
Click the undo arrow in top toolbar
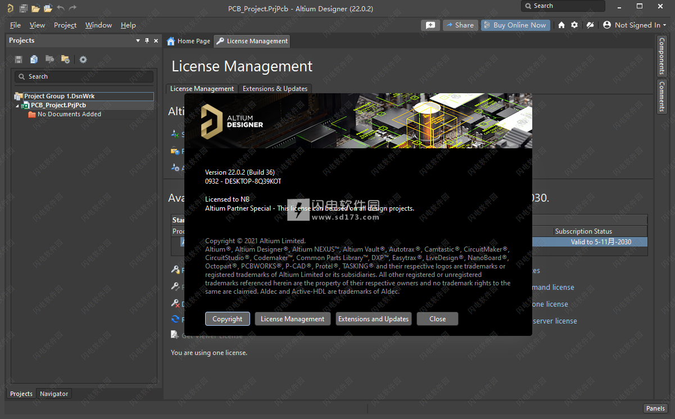60,8
